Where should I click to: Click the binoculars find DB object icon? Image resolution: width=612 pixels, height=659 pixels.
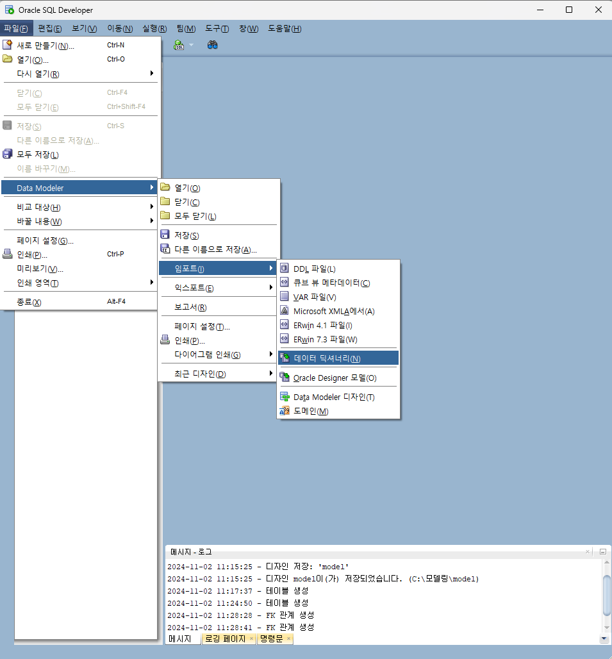[213, 45]
